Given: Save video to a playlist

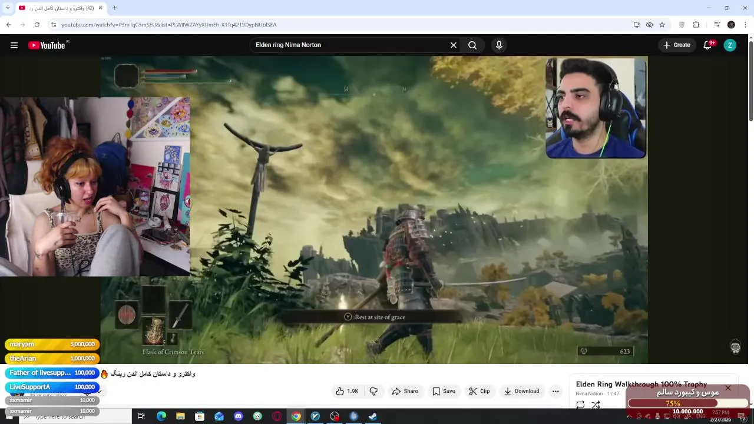Looking at the screenshot, I should (x=444, y=391).
